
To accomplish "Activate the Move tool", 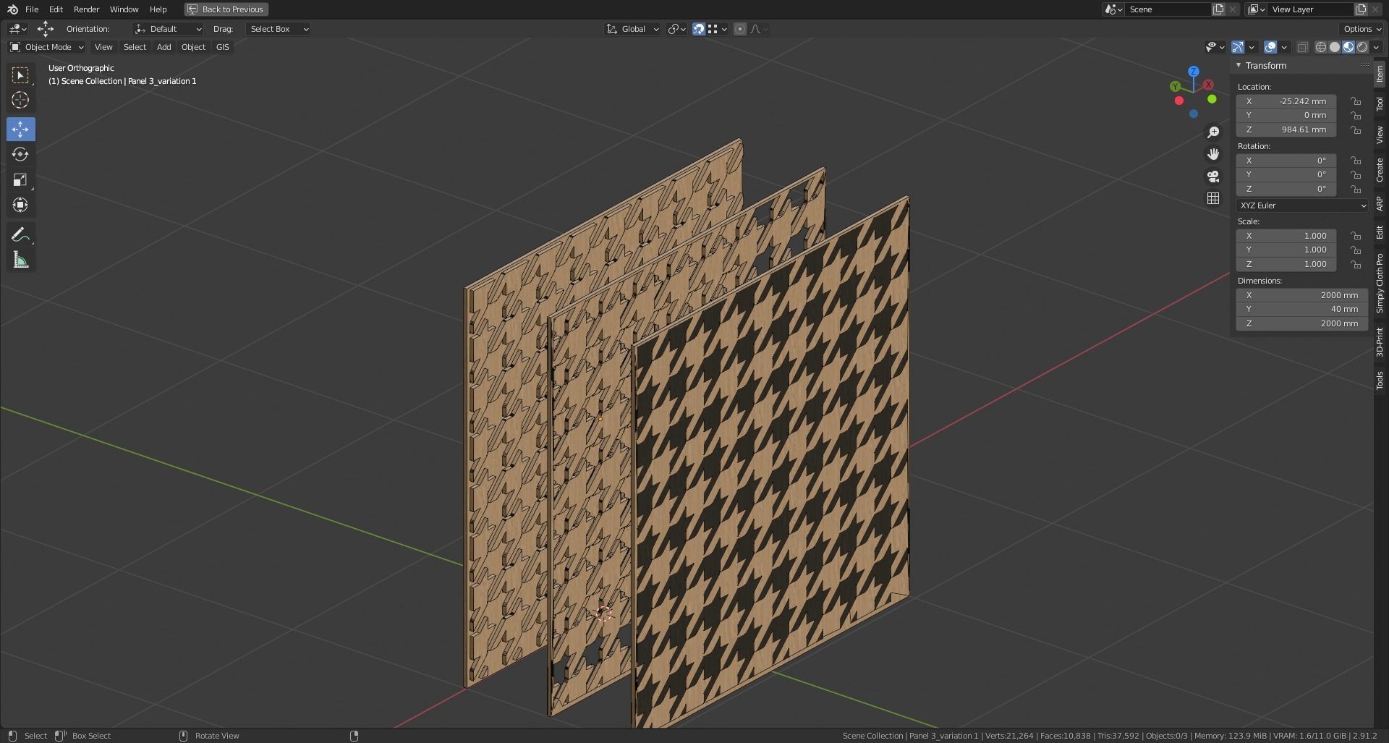I will (x=20, y=130).
